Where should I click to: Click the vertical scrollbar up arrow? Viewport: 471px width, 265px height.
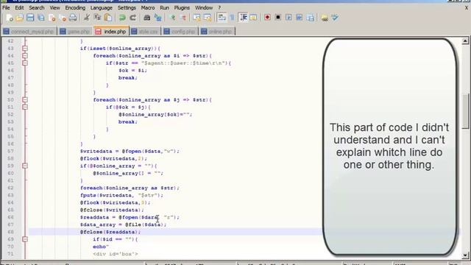465,40
